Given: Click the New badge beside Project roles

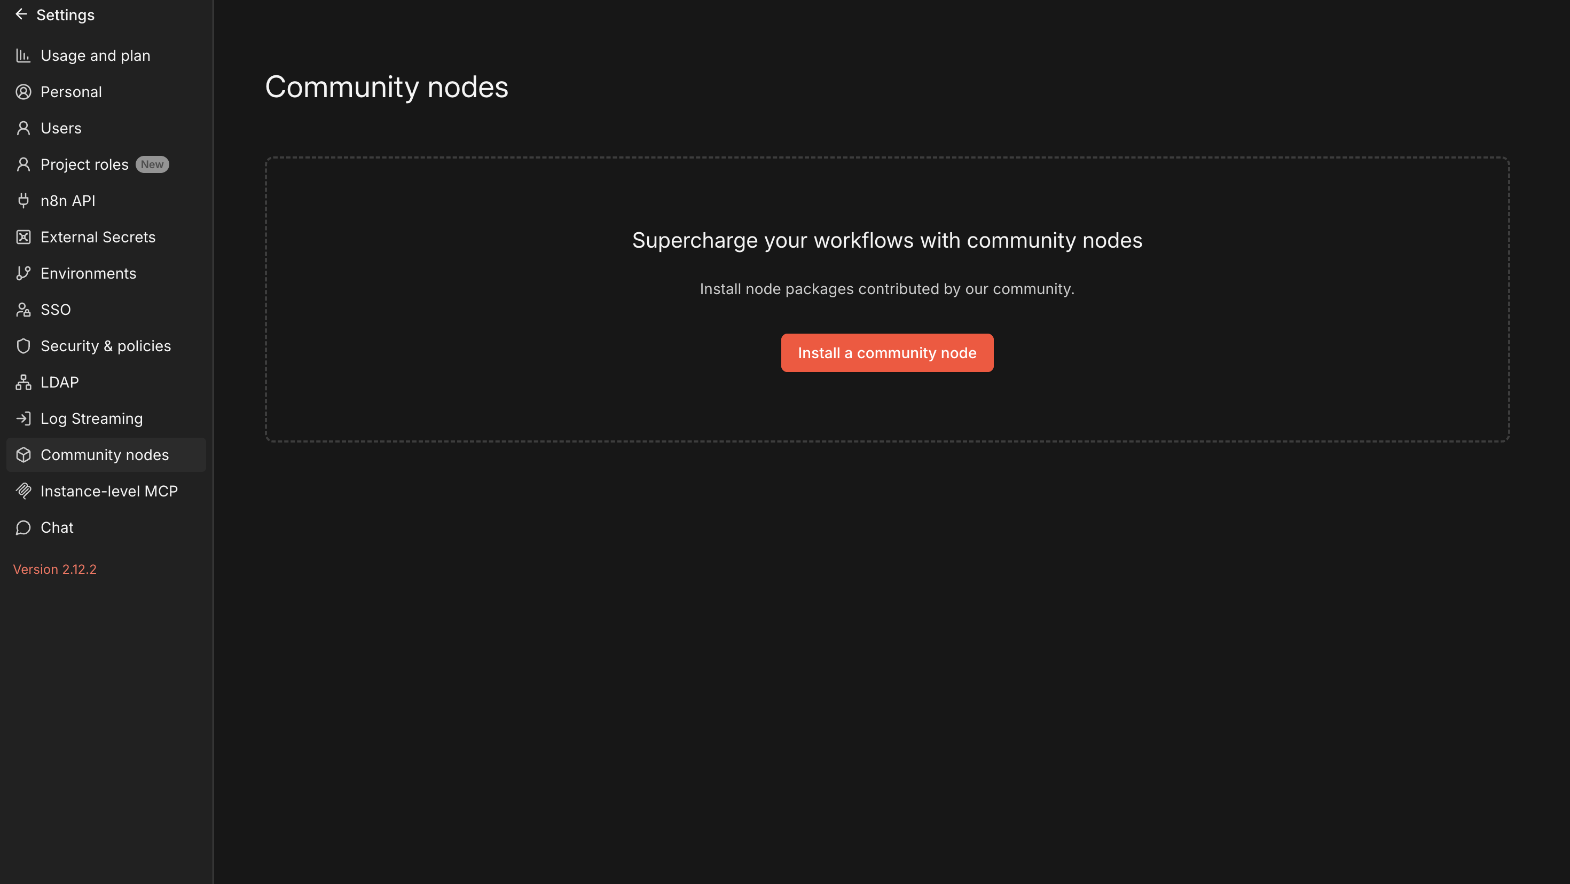Looking at the screenshot, I should point(152,164).
